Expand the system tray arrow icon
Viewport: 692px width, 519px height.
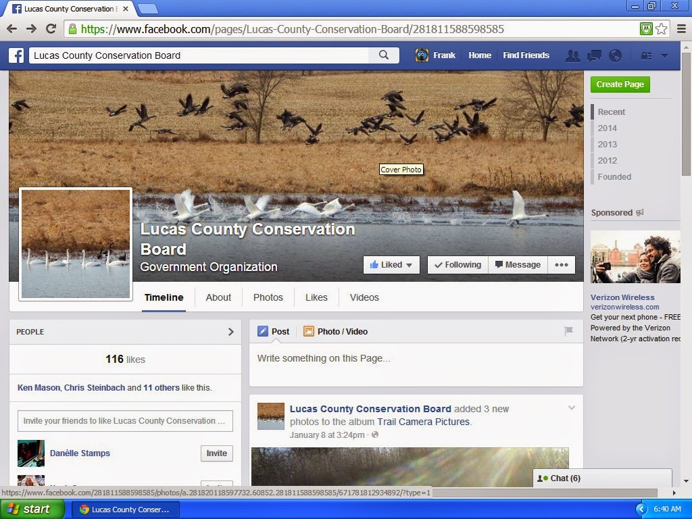click(x=641, y=510)
